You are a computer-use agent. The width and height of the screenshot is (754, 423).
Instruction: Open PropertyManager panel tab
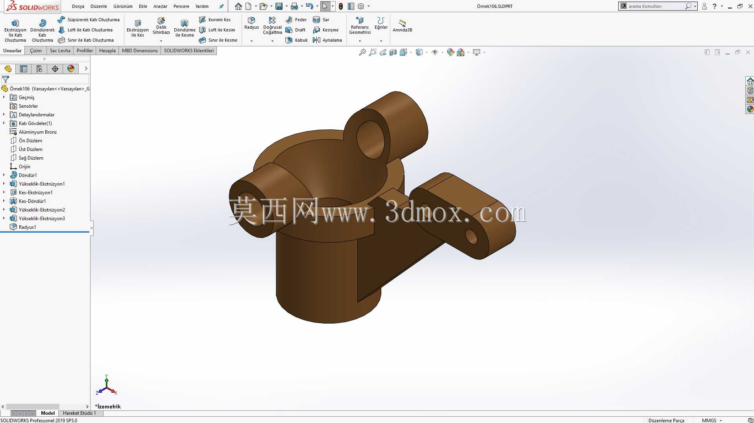coord(24,69)
